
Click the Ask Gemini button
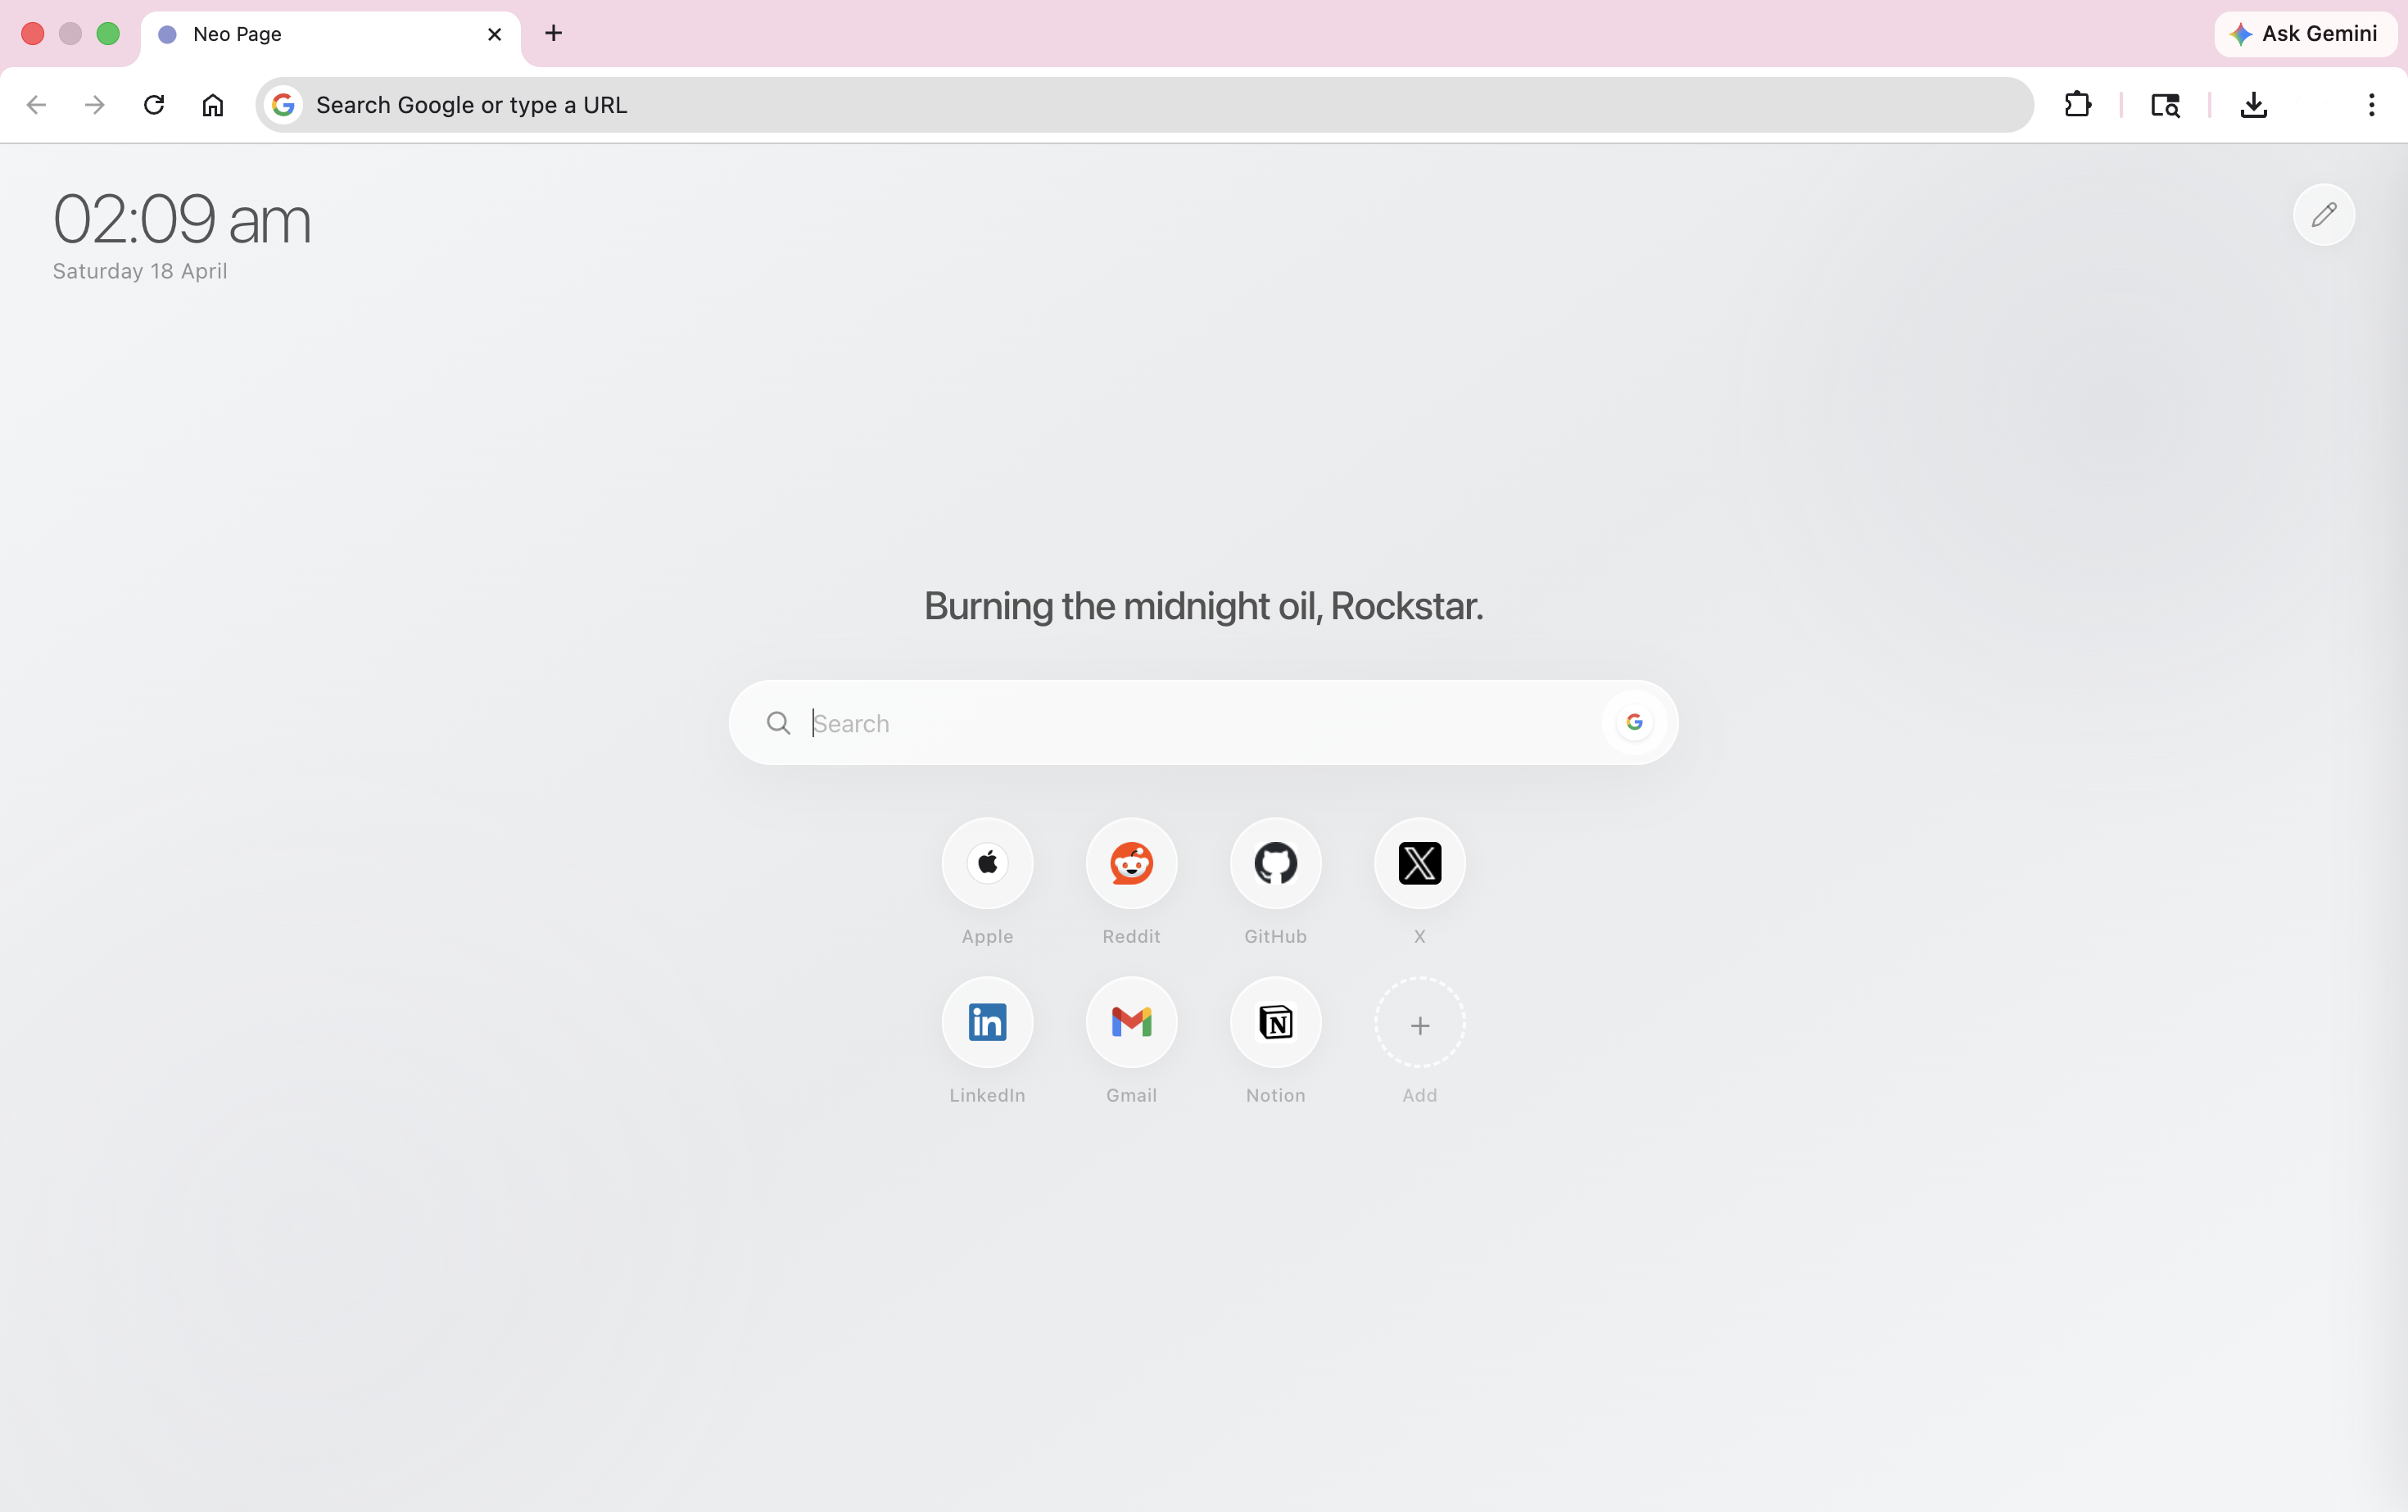pyautogui.click(x=2303, y=34)
